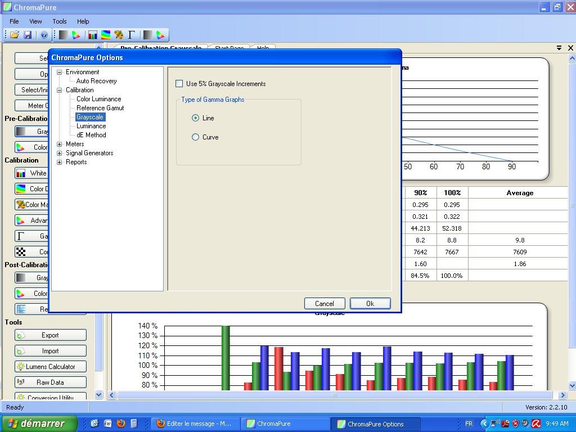This screenshot has height=432, width=576.
Task: Select Reference Gamut in the options tree
Action: (x=100, y=108)
